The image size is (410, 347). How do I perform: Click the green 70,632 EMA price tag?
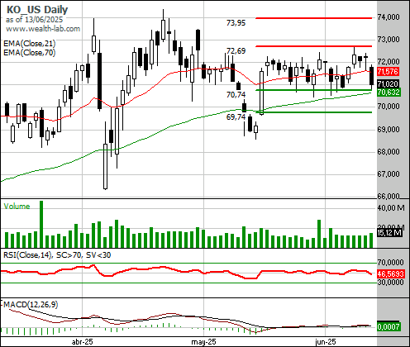point(389,93)
